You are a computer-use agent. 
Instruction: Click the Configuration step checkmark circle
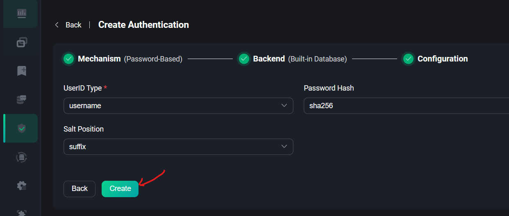[408, 59]
